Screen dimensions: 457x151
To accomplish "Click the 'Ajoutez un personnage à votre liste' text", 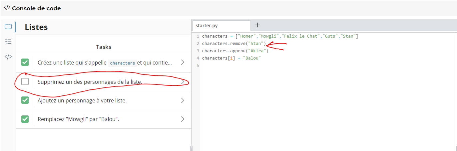I will 82,100.
